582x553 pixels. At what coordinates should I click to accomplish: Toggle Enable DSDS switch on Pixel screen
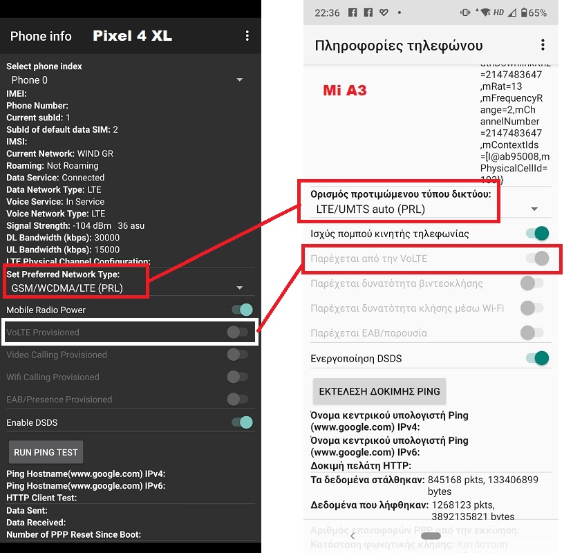(242, 422)
